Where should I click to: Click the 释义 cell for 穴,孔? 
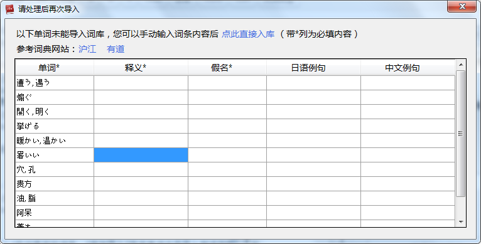coord(141,169)
